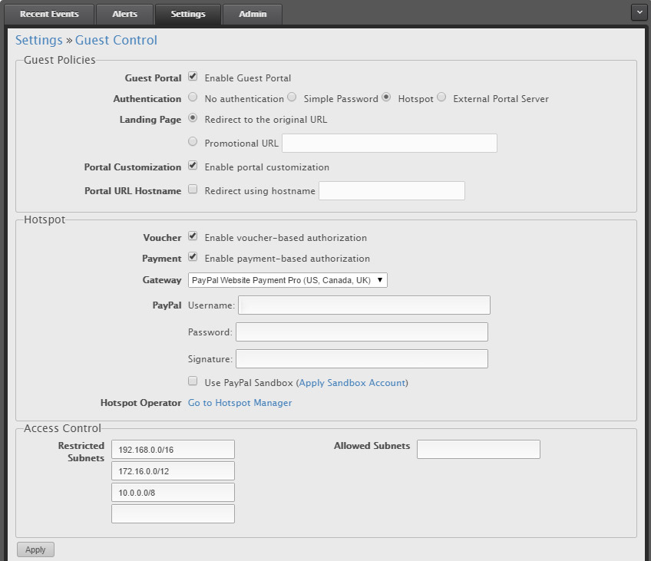Image resolution: width=651 pixels, height=561 pixels.
Task: Select the Promotional URL landing page option
Action: click(x=193, y=141)
